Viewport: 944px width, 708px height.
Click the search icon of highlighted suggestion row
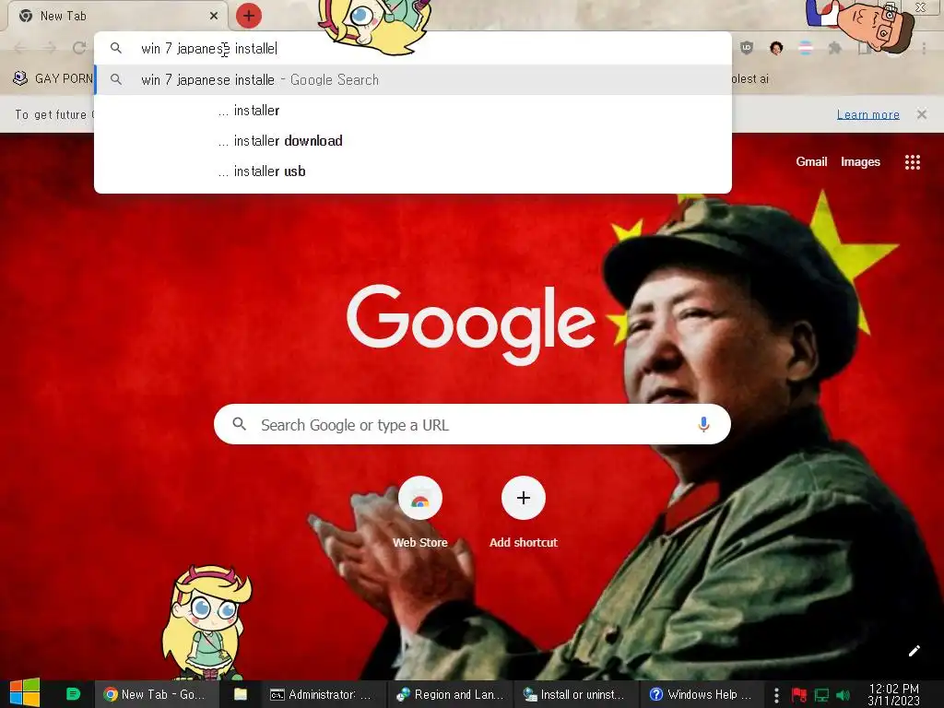click(x=116, y=79)
